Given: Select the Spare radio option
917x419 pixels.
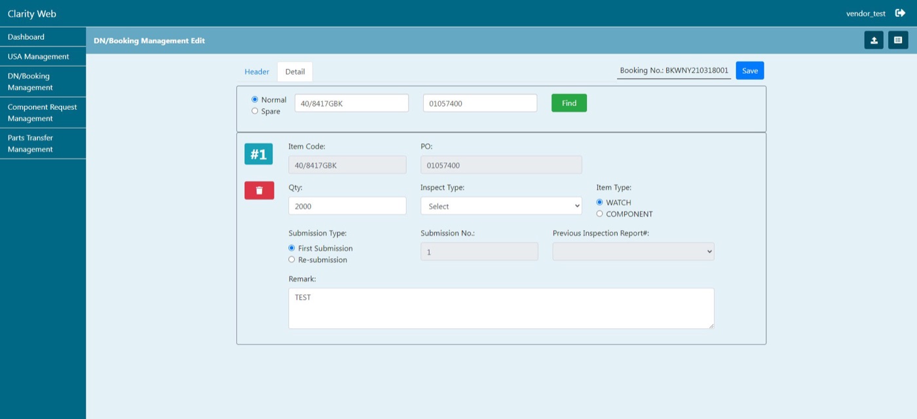Looking at the screenshot, I should click(x=255, y=111).
